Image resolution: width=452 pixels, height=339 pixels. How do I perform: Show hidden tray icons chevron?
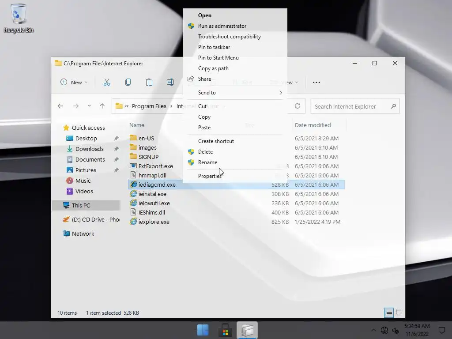pyautogui.click(x=373, y=330)
